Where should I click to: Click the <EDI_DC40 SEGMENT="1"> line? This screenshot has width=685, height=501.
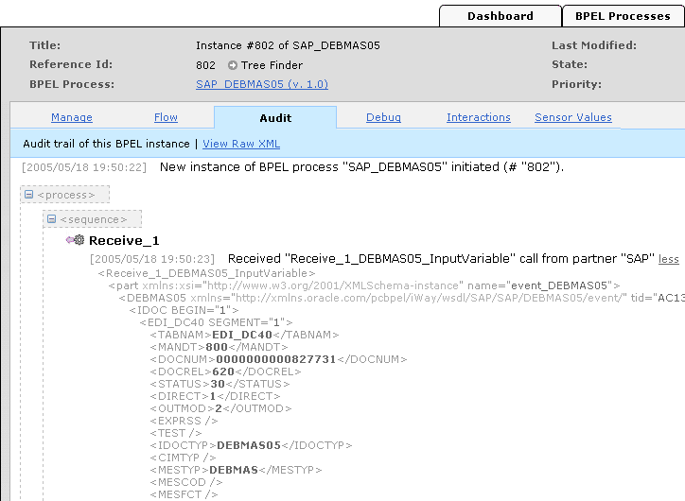tap(216, 322)
